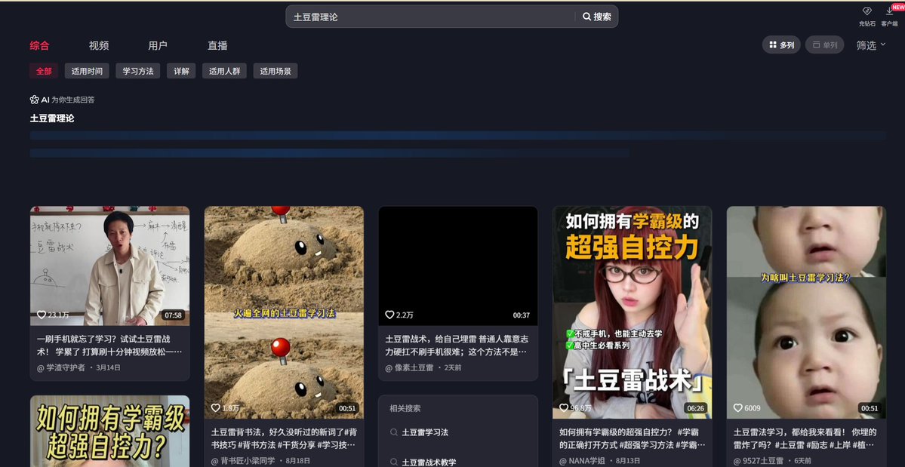Click the 土豆雷理论 AI answer heading
The image size is (905, 467).
click(x=52, y=118)
